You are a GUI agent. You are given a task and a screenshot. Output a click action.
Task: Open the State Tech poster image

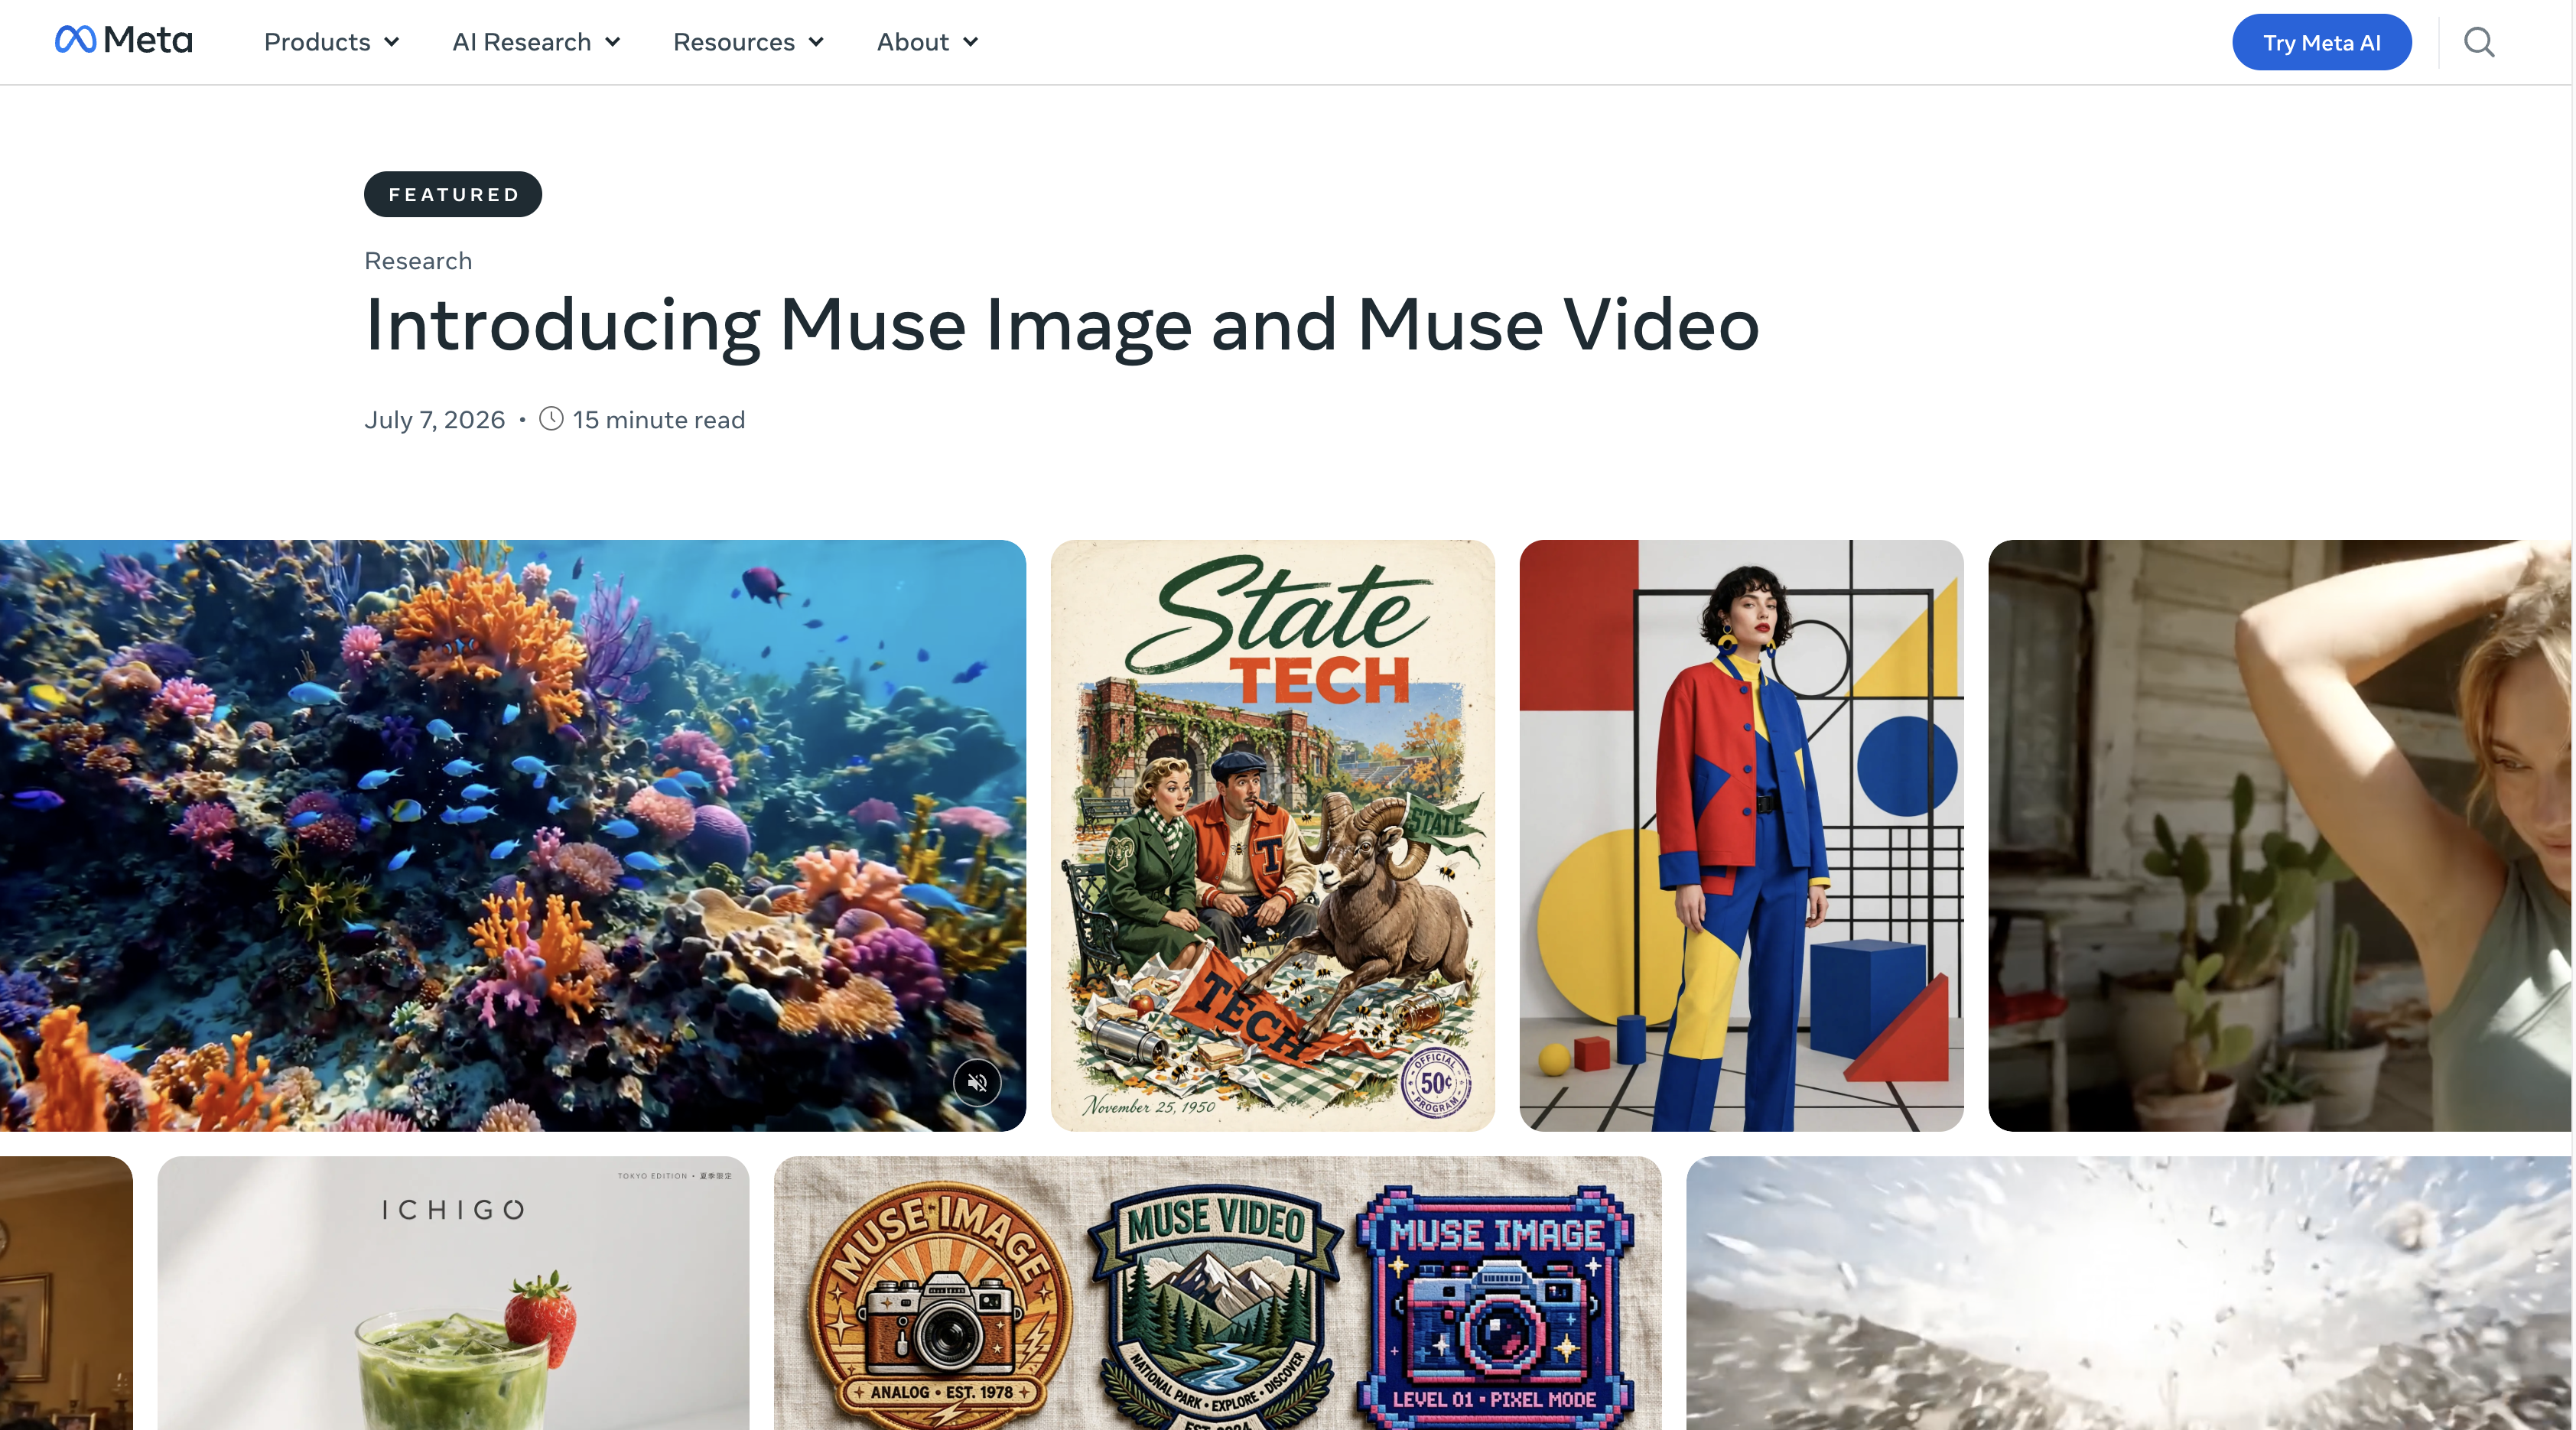point(1273,836)
